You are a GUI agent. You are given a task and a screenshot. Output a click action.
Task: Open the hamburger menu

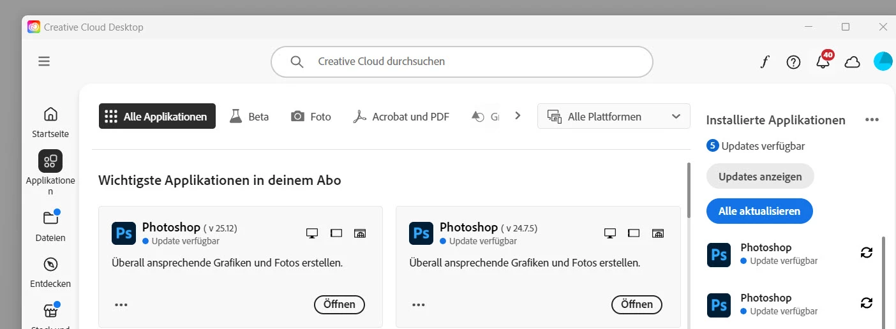44,61
